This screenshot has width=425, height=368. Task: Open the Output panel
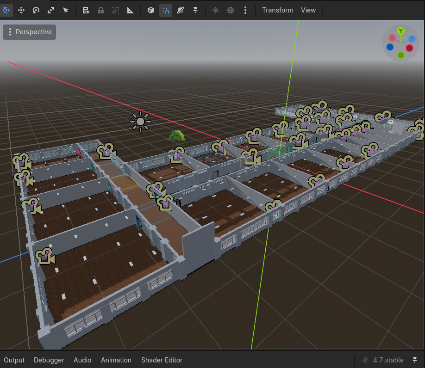[x=14, y=360]
